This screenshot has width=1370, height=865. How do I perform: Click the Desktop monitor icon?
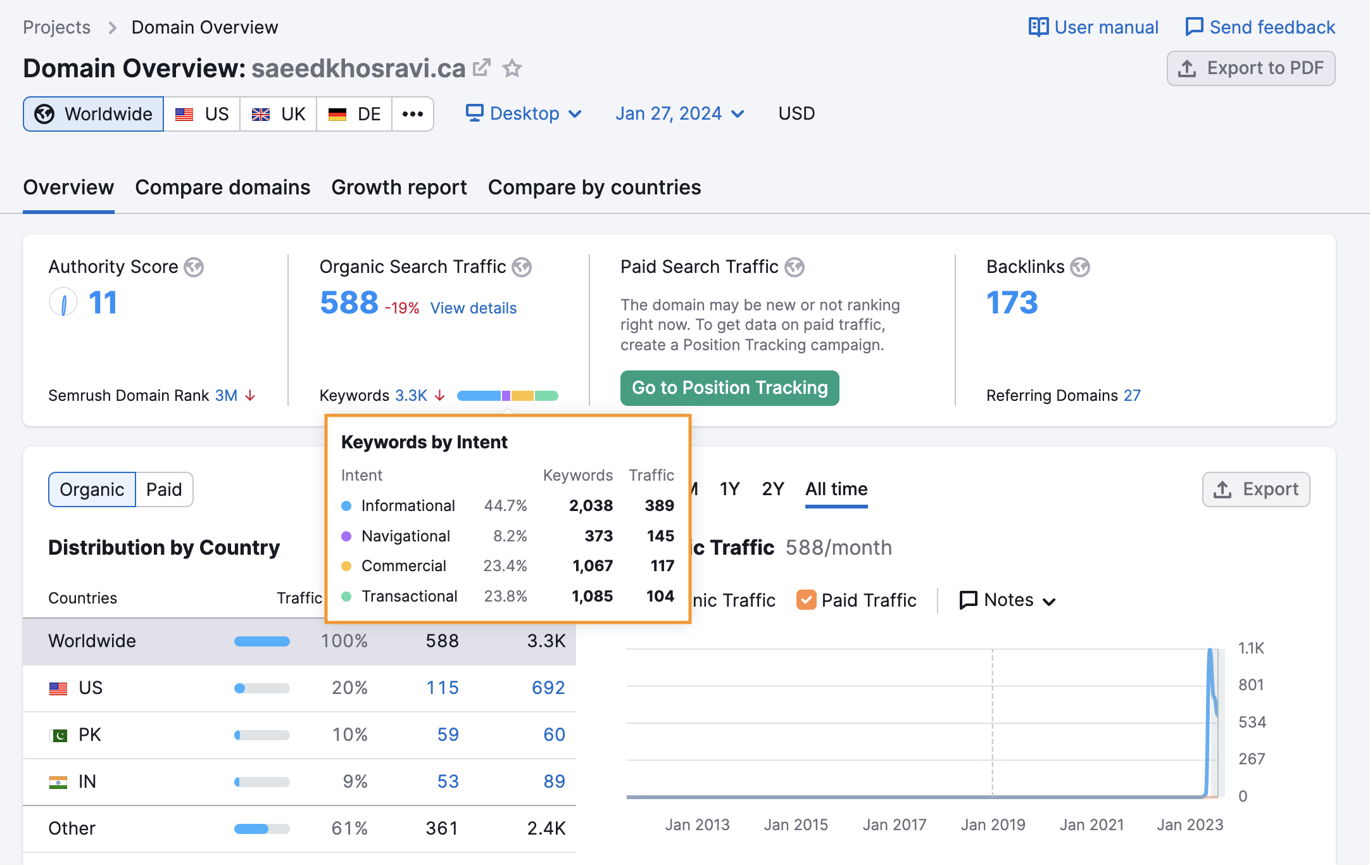pyautogui.click(x=475, y=113)
